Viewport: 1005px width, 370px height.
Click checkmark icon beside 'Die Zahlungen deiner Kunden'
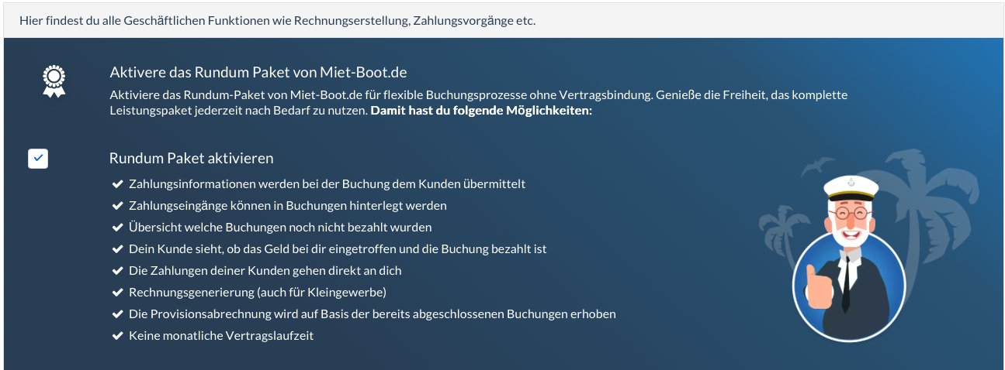coord(118,271)
